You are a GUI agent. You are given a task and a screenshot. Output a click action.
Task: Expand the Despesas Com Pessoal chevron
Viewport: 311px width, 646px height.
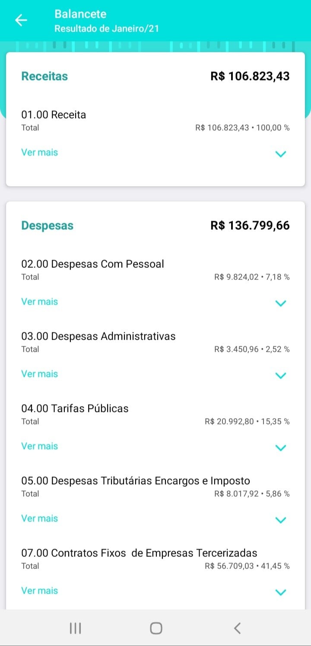click(x=281, y=303)
